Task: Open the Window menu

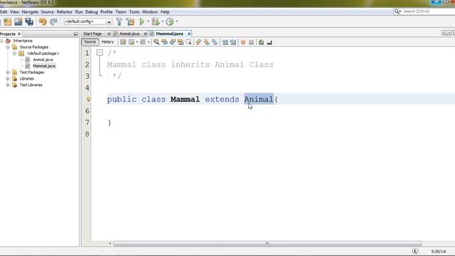Action: (150, 12)
